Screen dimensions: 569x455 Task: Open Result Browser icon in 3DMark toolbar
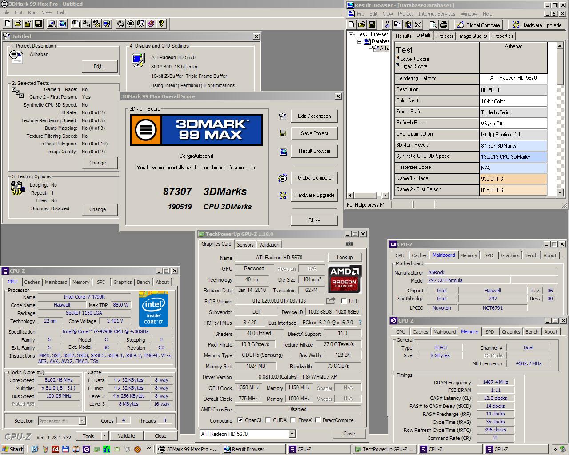pos(62,24)
